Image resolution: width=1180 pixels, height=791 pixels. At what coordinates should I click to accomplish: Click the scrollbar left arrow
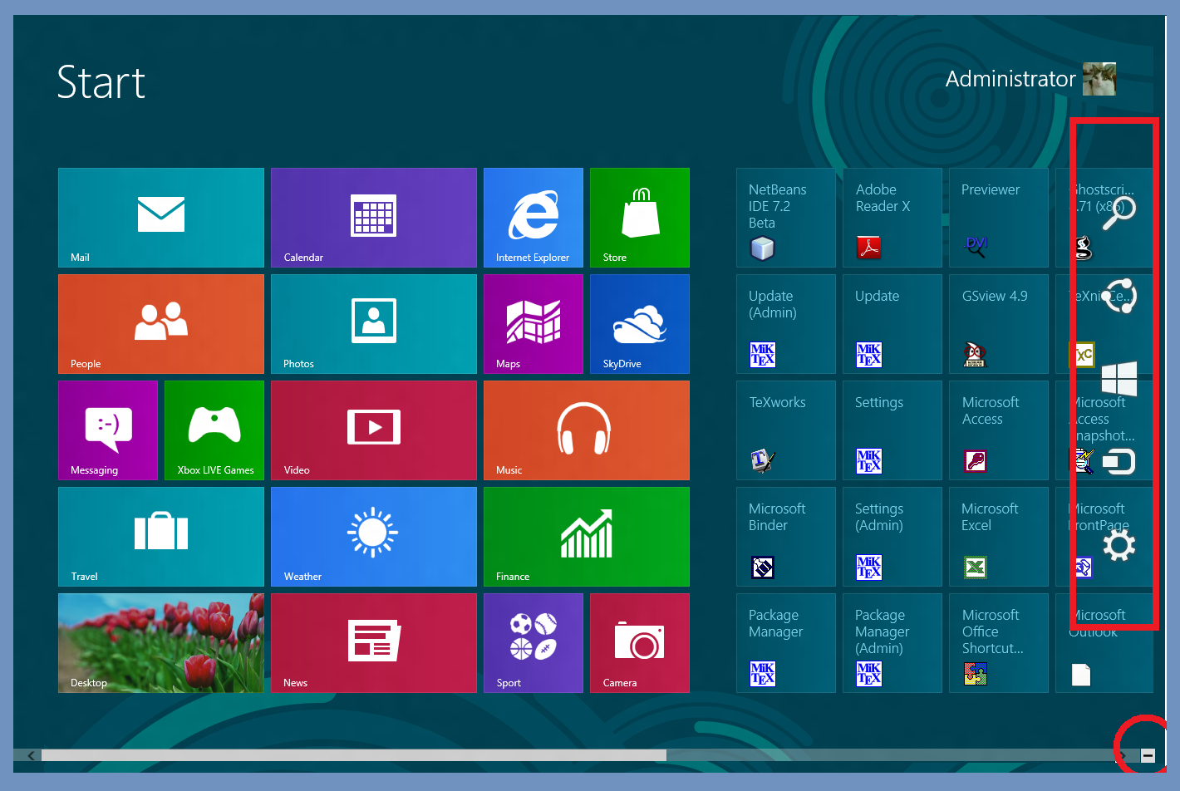(x=32, y=755)
